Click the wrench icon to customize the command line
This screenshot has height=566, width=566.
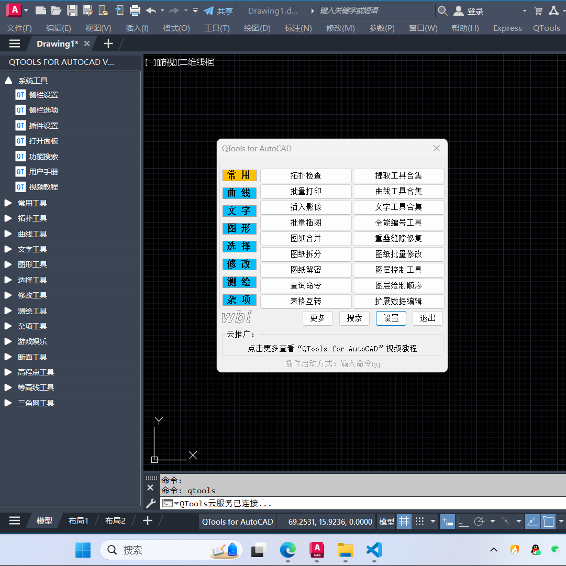tap(151, 503)
